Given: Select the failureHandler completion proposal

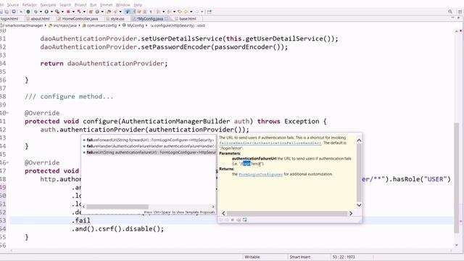Looking at the screenshot, I should pos(149,146).
